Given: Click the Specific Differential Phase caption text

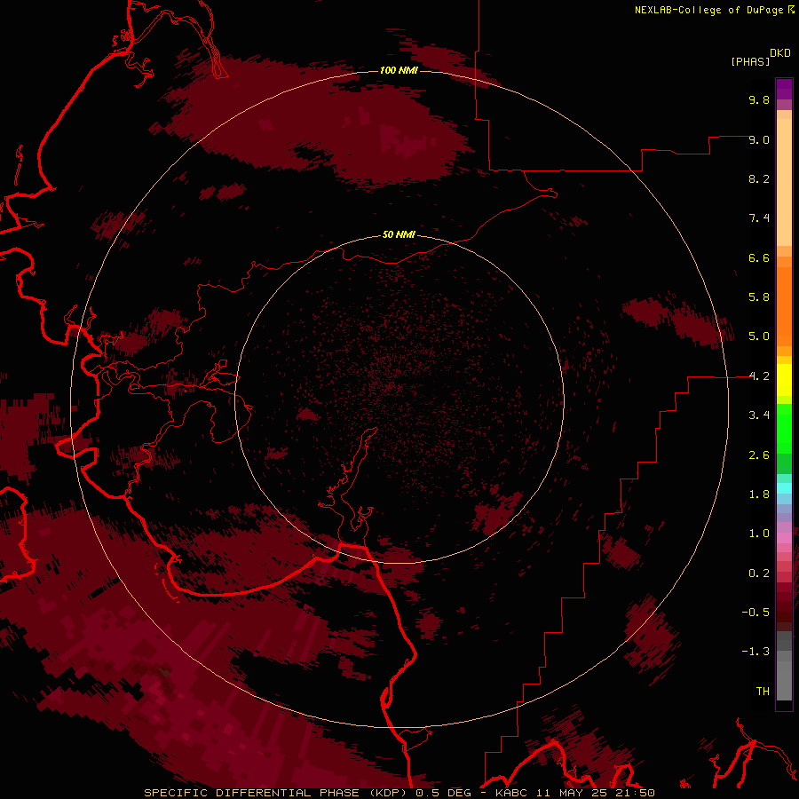Looking at the screenshot, I should point(399,793).
